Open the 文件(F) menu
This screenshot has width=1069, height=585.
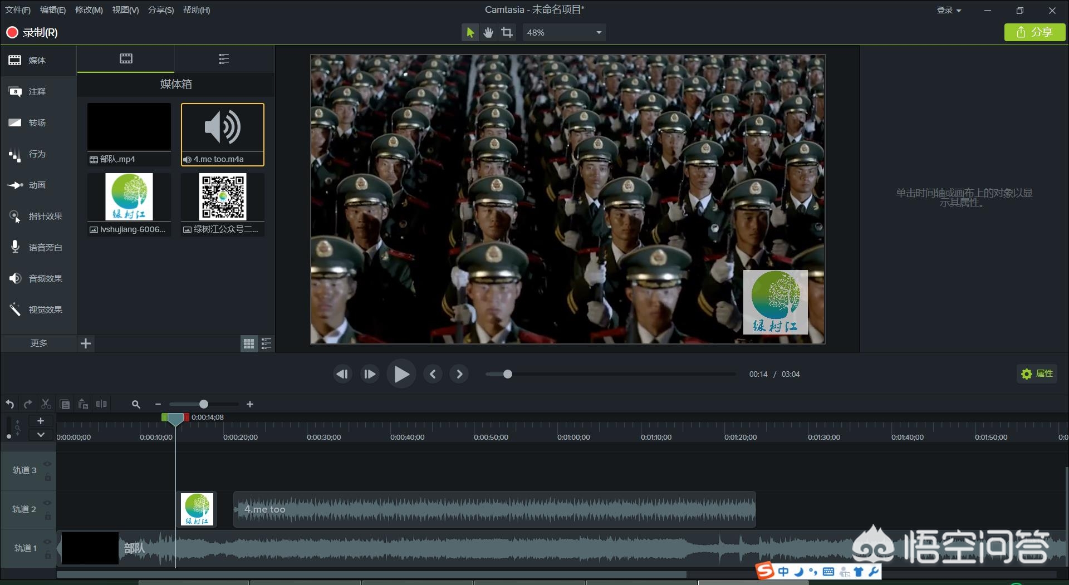coord(18,10)
